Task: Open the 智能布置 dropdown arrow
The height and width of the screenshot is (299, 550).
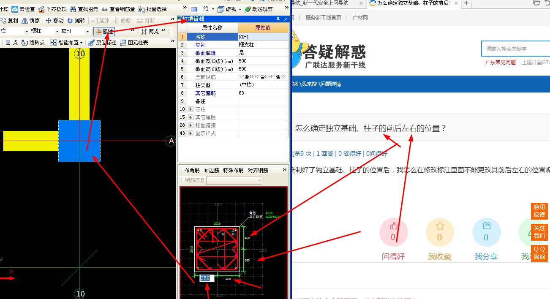Action: [81, 43]
